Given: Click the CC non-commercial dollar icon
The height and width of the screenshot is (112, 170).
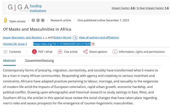Looking at the screenshot, I should pos(43,20).
